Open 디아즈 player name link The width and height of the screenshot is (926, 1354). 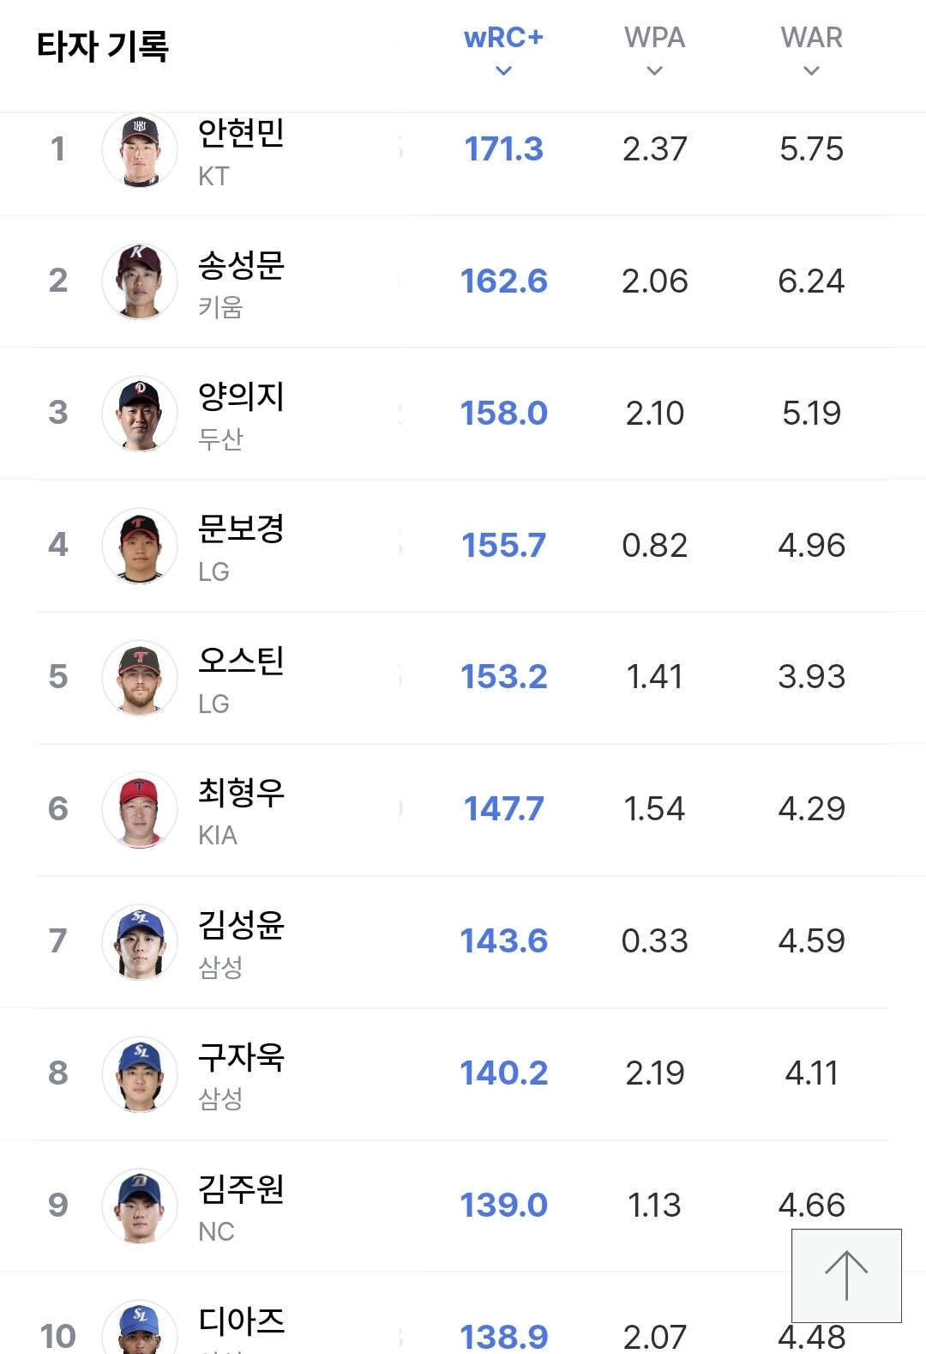pyautogui.click(x=241, y=1321)
